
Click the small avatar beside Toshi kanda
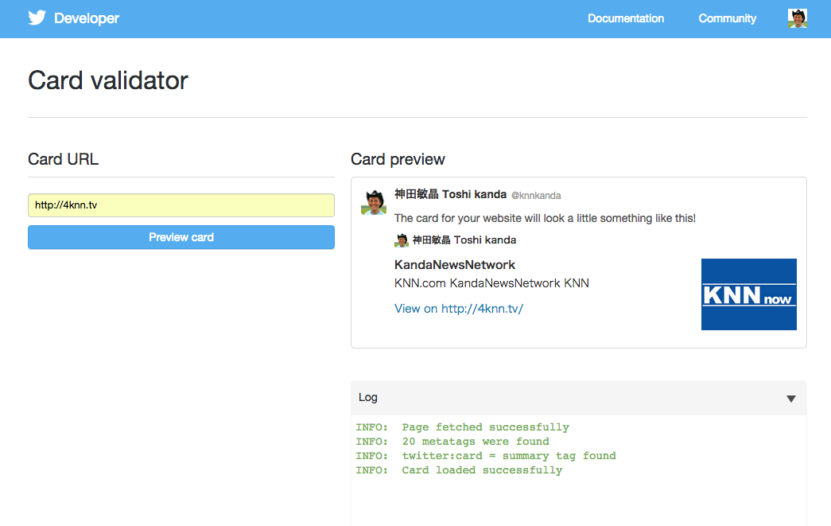pos(402,240)
